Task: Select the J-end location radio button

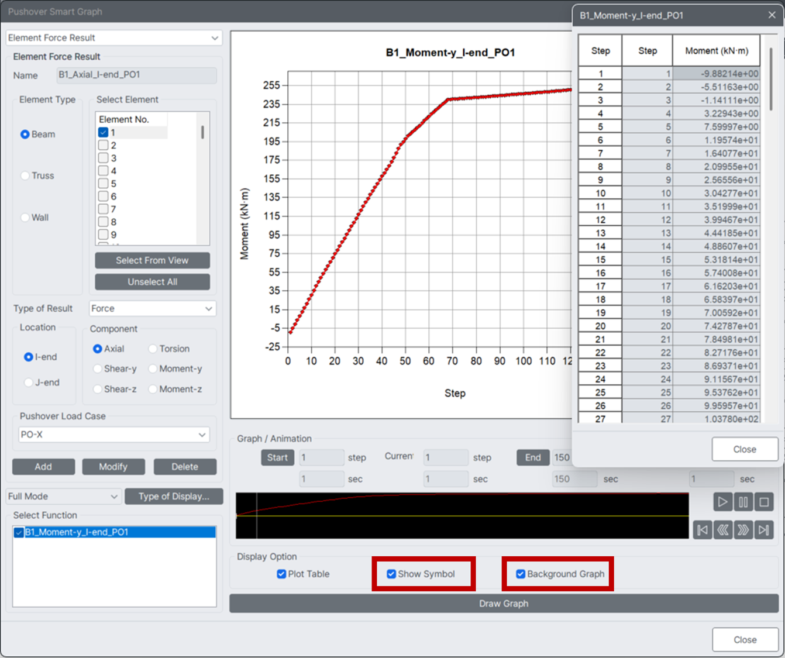Action: 28,382
